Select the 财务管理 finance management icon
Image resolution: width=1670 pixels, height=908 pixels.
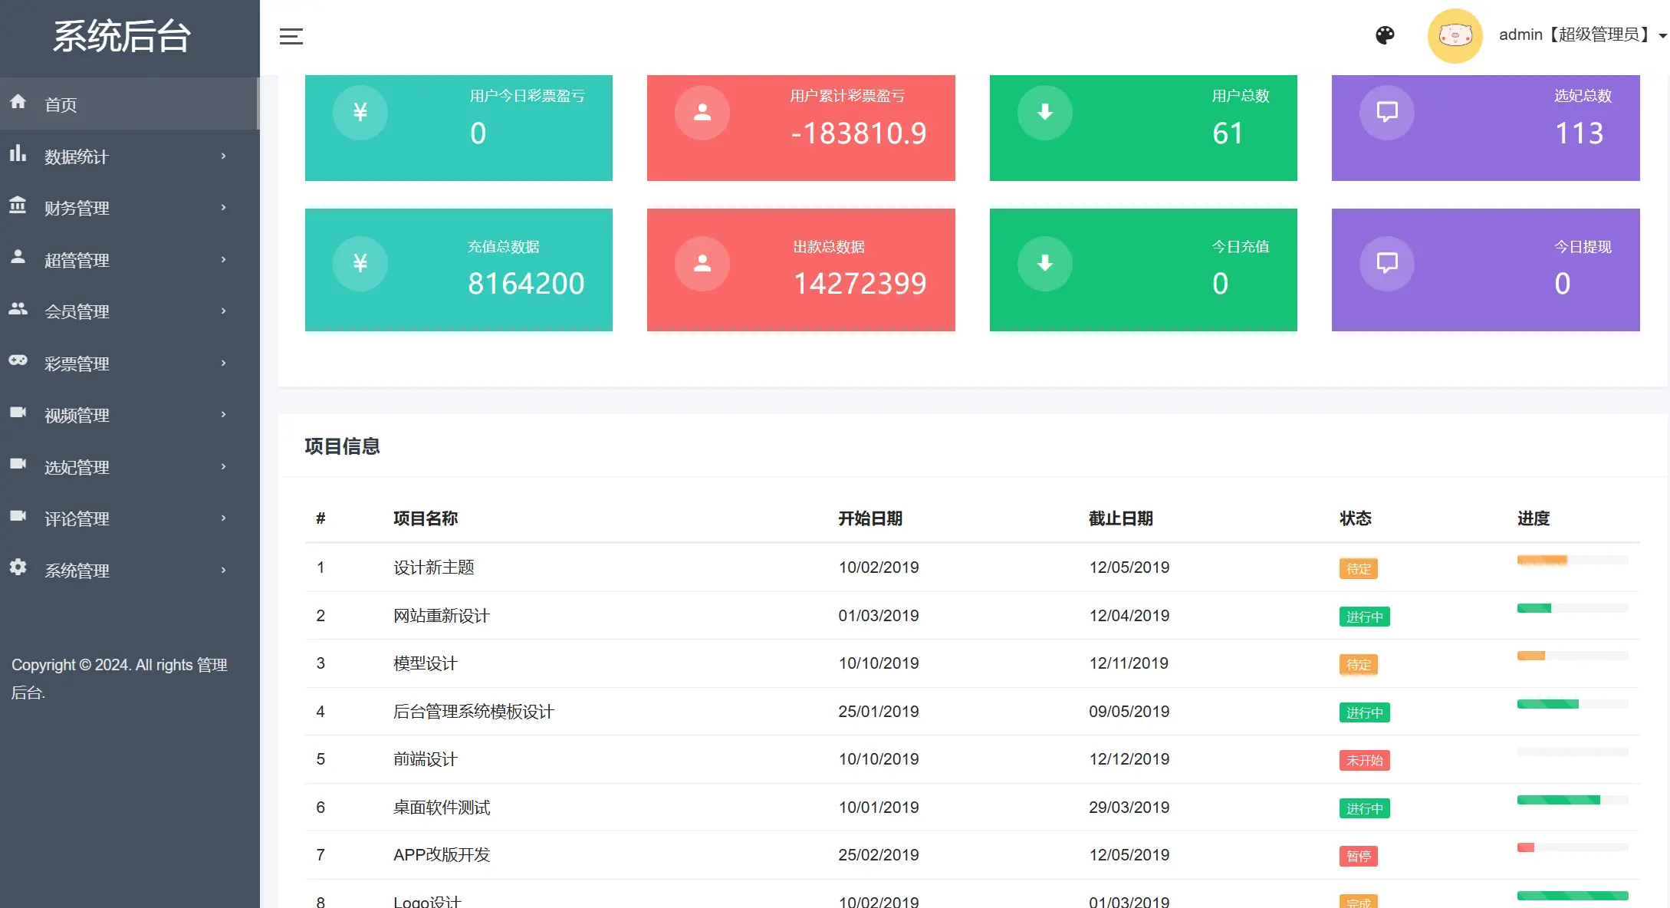[x=18, y=208]
